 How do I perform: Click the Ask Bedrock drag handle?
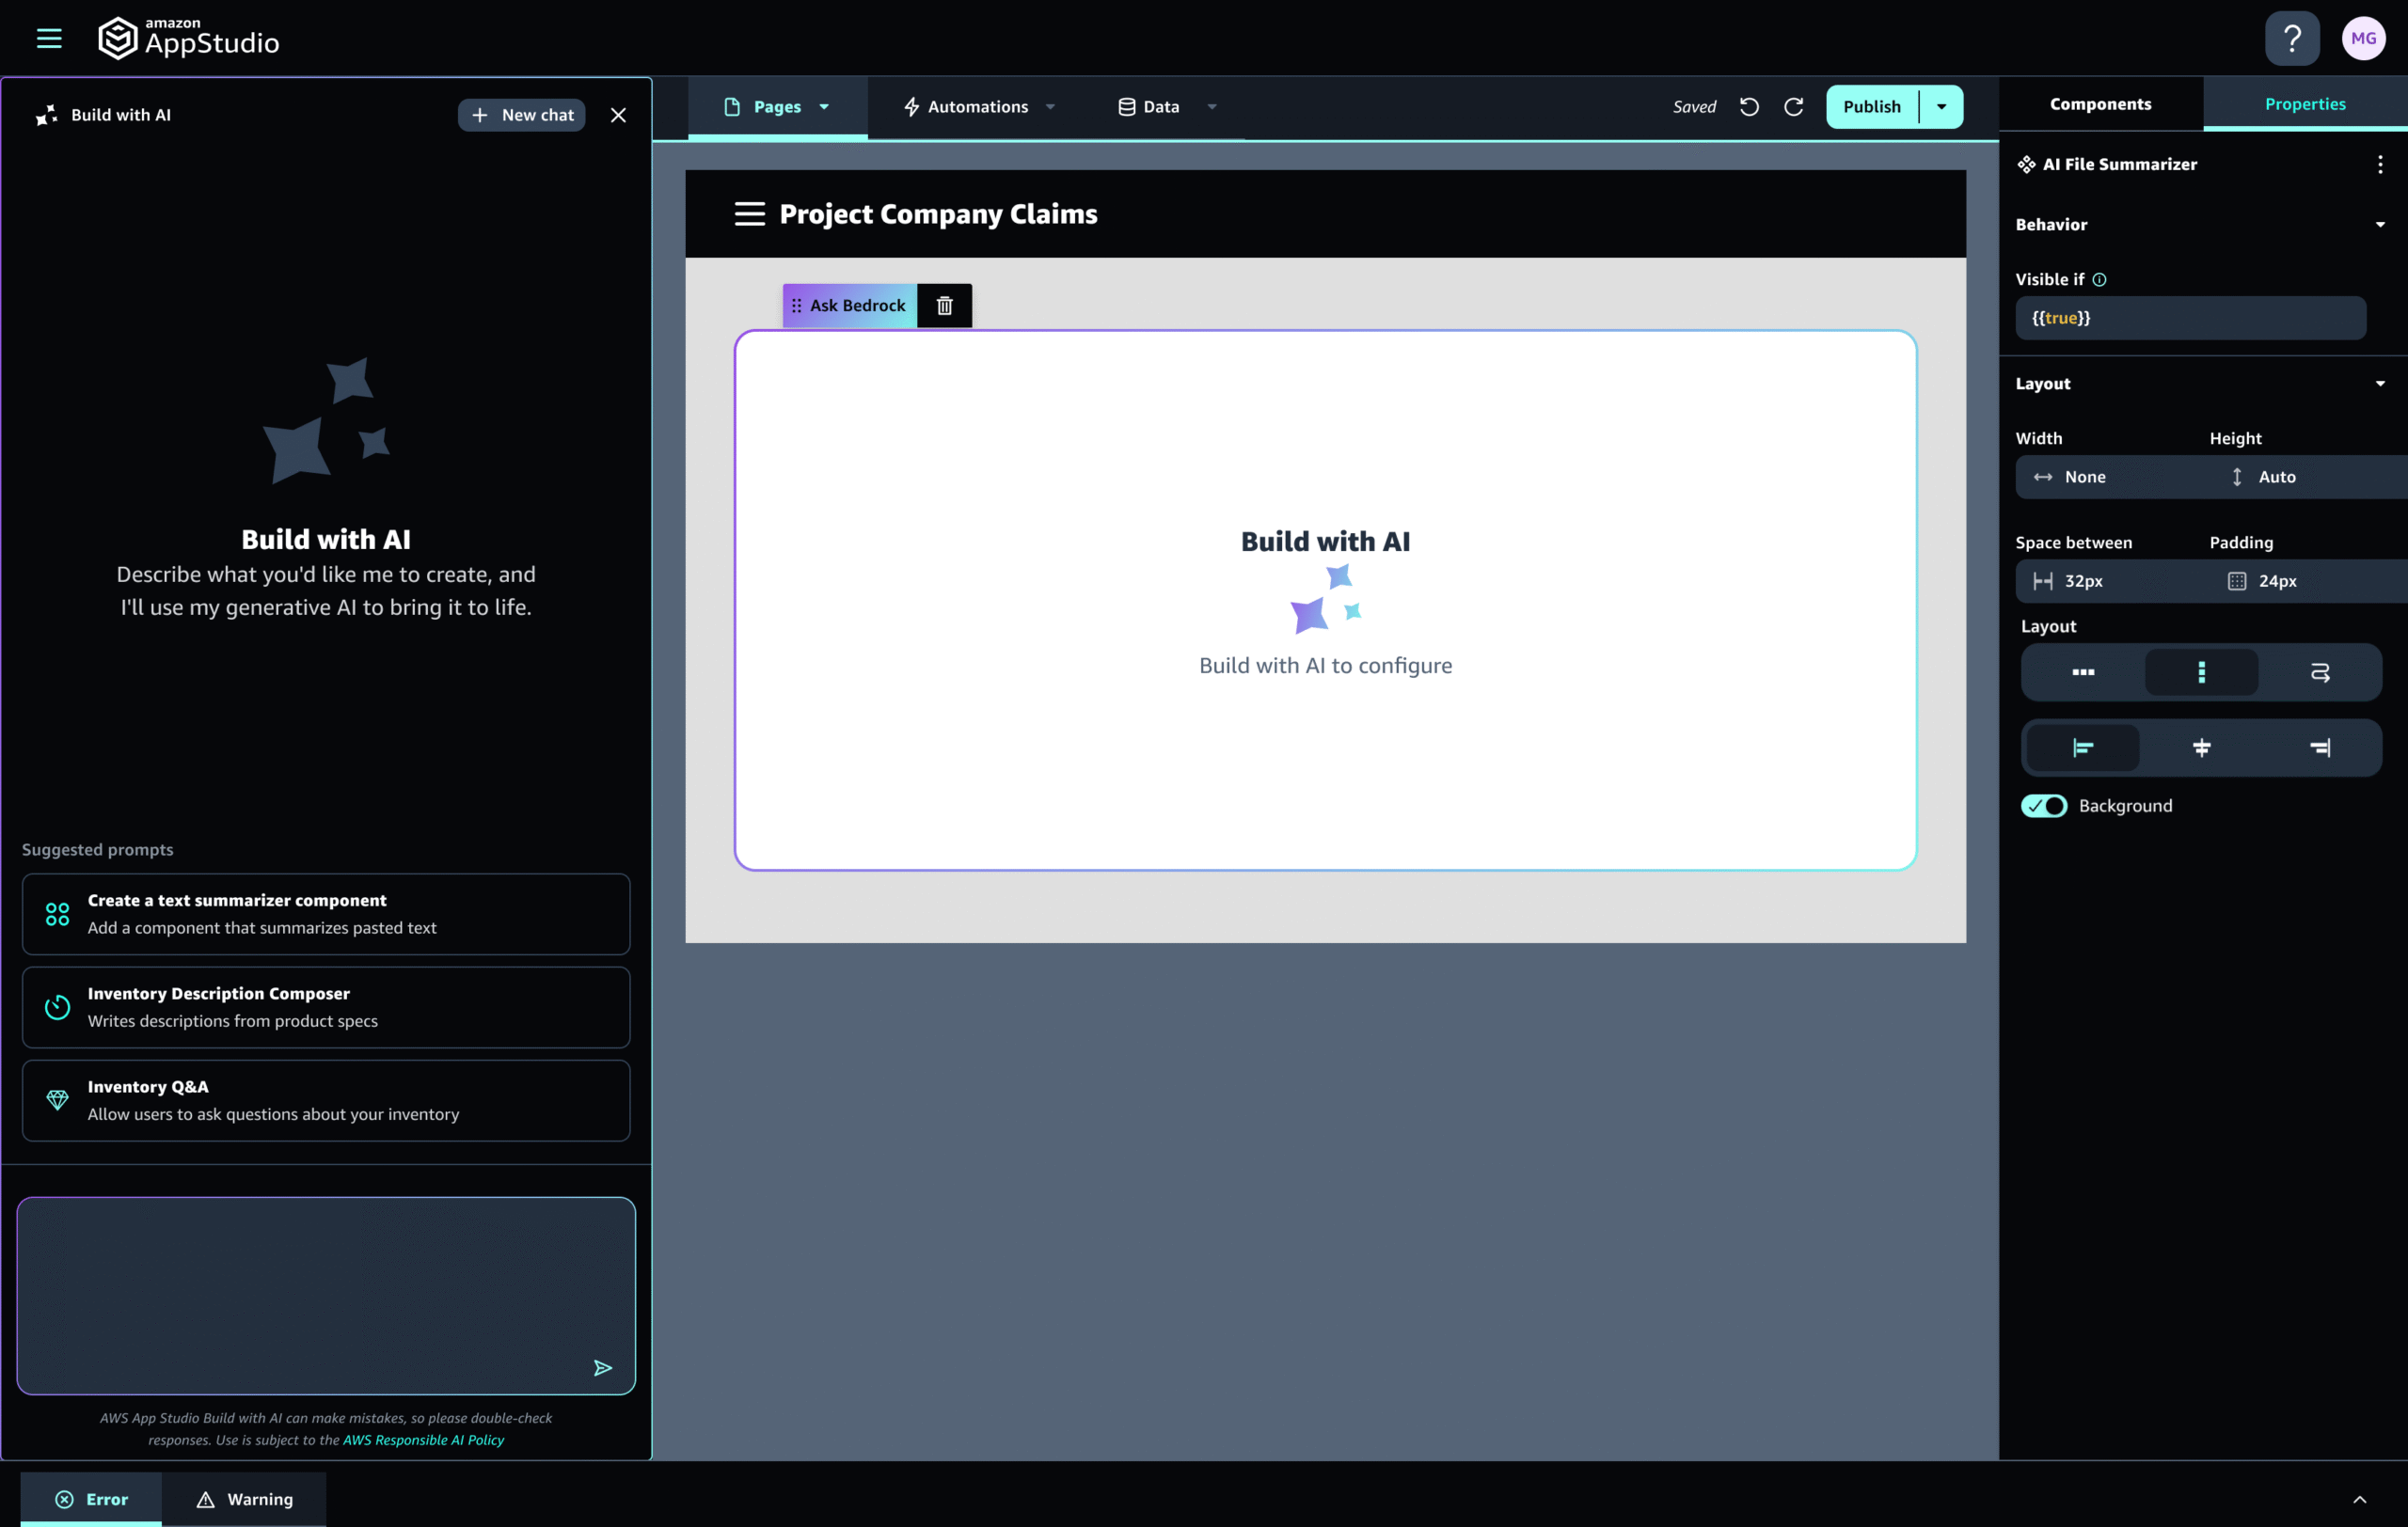796,306
